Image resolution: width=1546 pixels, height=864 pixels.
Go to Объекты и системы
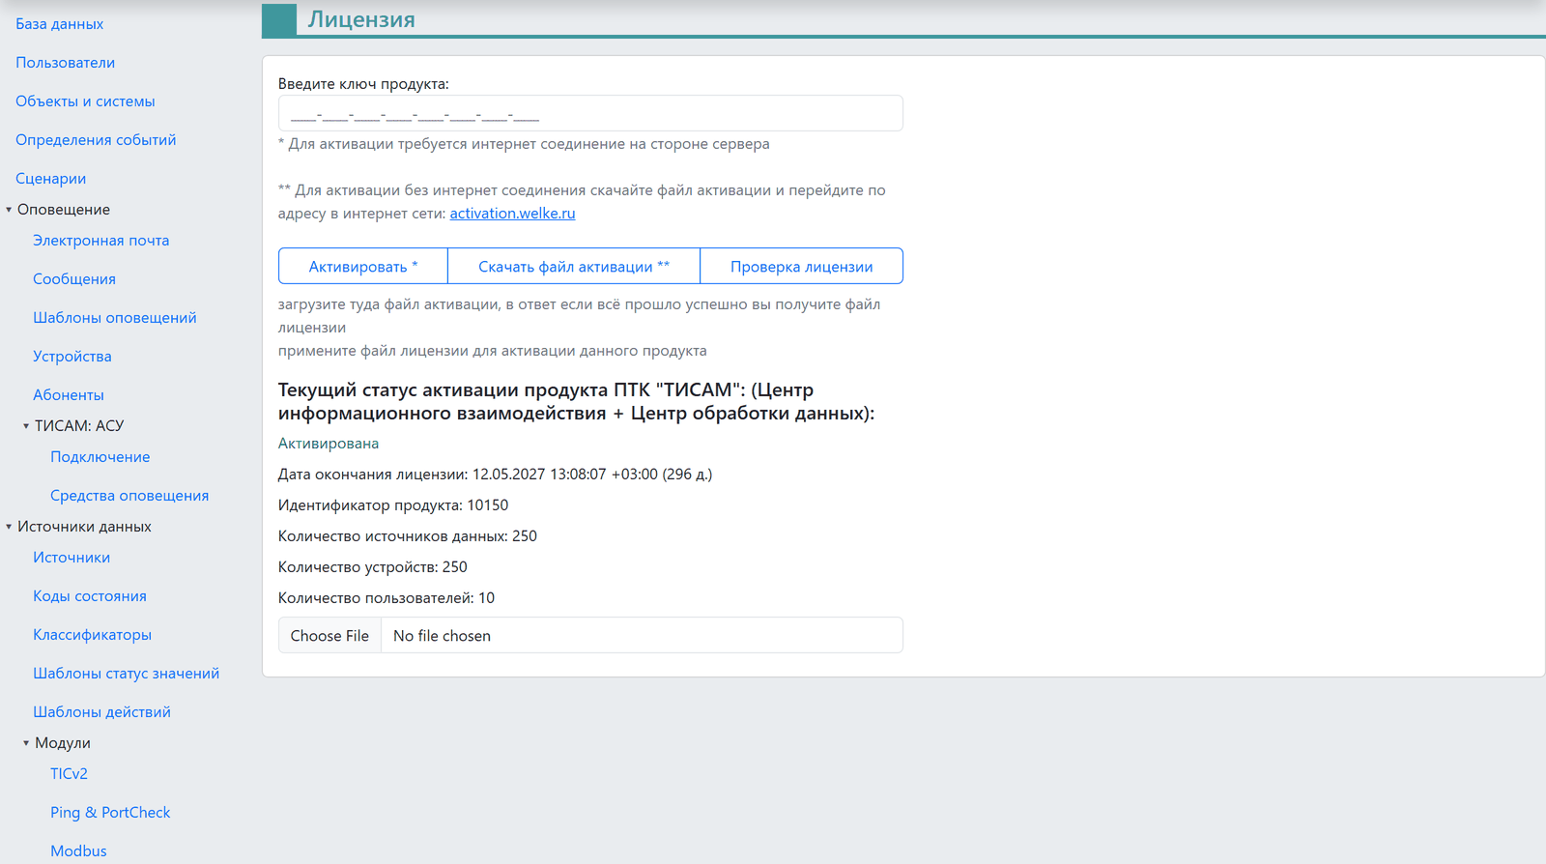click(85, 101)
